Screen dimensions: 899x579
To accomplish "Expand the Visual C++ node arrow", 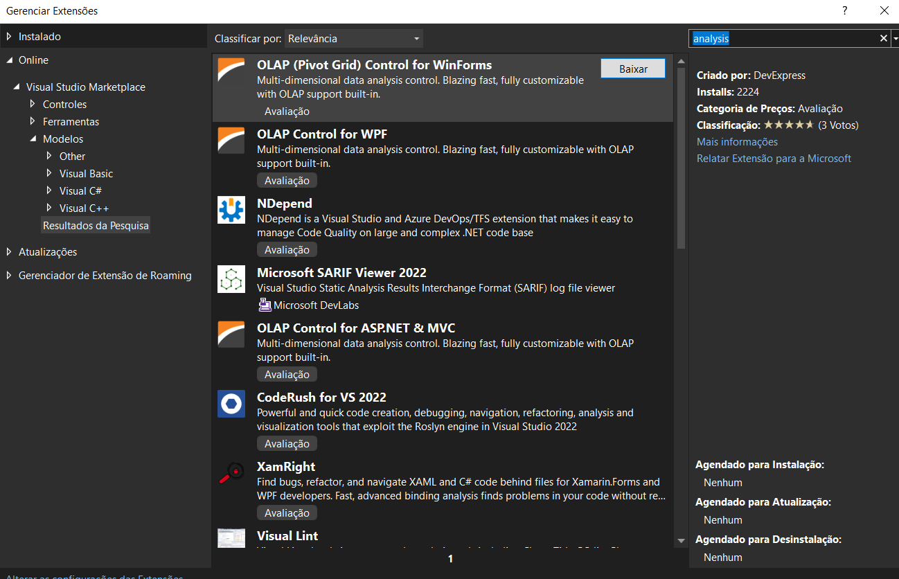I will pos(49,208).
